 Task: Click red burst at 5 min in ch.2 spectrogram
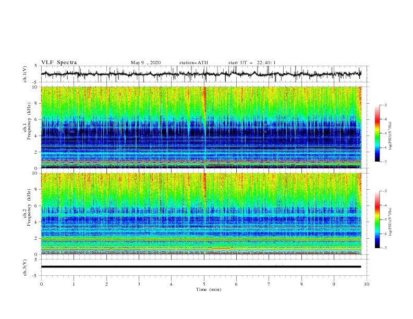tap(204, 186)
